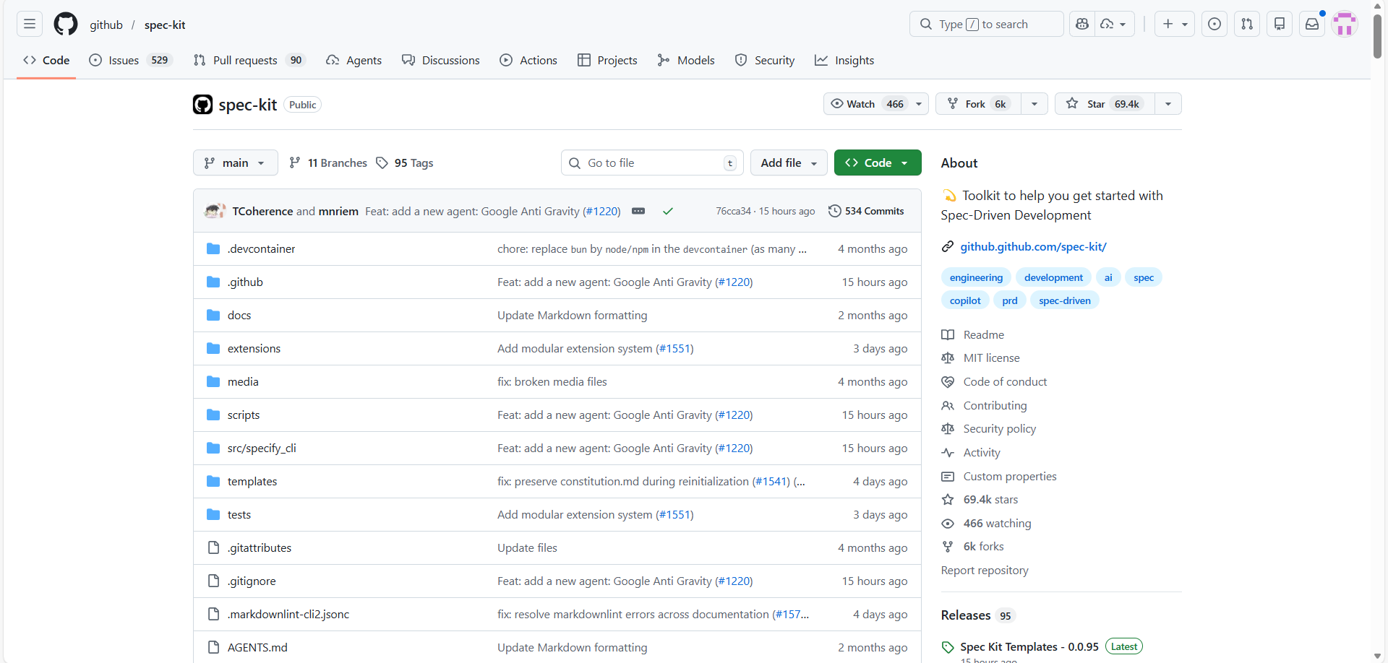Screen dimensions: 1388x663
Task: Click the GitHub logo home icon
Action: coord(66,24)
